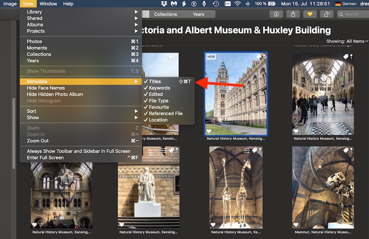Expand the Albums submenu

coord(81,24)
